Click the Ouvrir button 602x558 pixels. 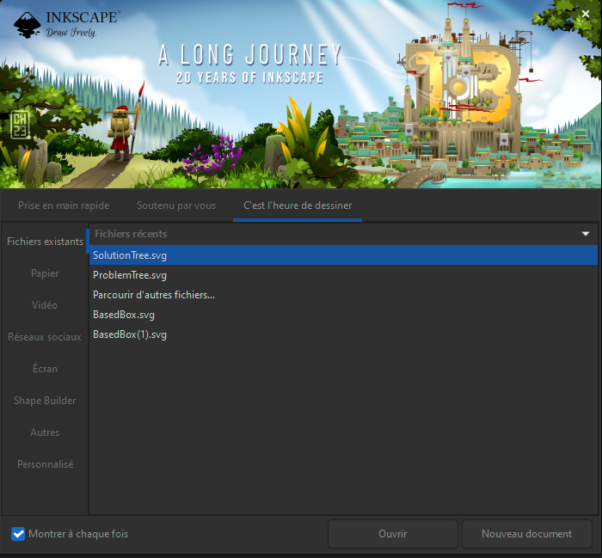[x=393, y=534]
